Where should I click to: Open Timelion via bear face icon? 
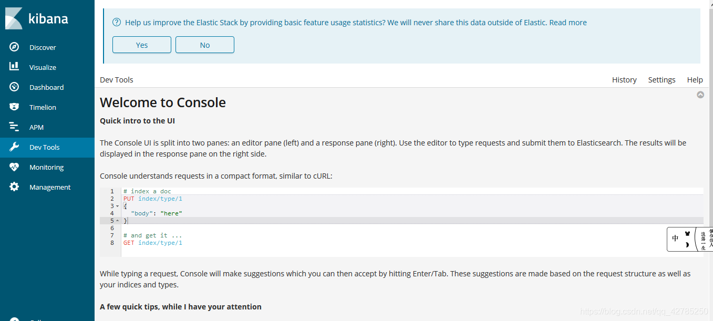[14, 107]
